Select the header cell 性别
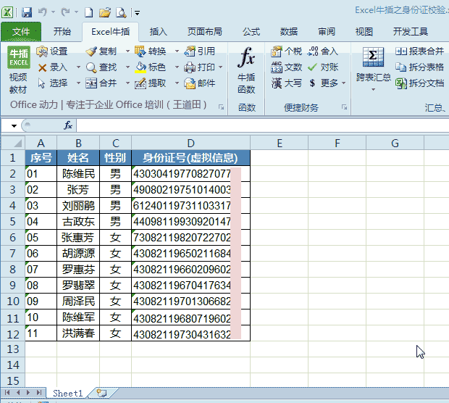Image resolution: width=449 pixels, height=403 pixels. (115, 157)
